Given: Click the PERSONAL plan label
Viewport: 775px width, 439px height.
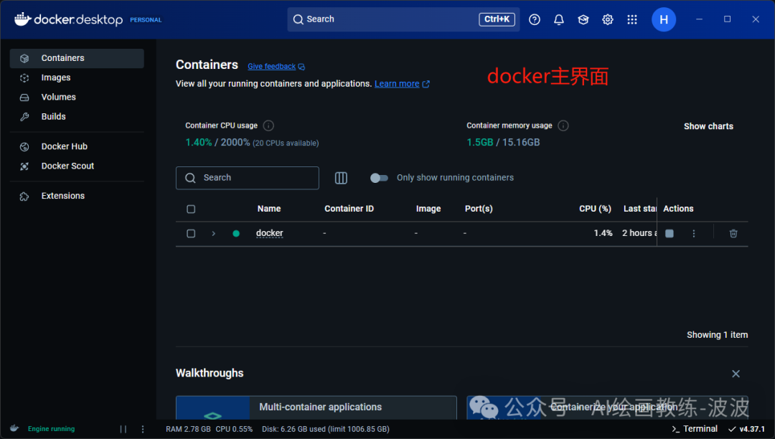Looking at the screenshot, I should pos(146,20).
